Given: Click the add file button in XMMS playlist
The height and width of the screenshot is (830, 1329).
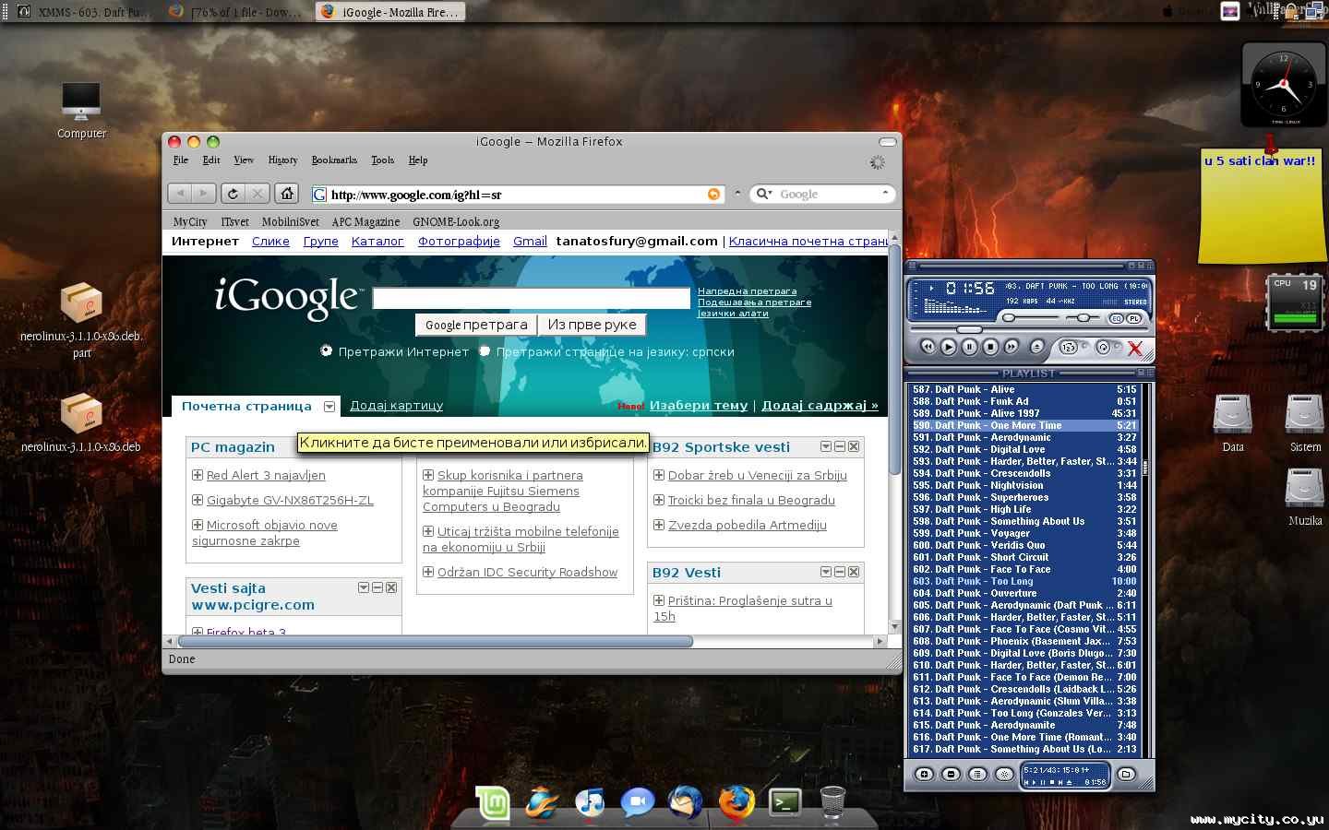Looking at the screenshot, I should coord(924,775).
